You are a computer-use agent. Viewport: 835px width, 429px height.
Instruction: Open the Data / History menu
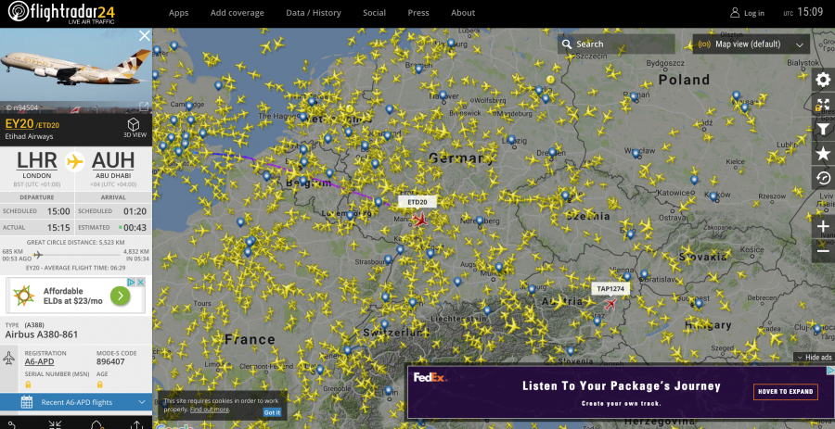click(314, 13)
